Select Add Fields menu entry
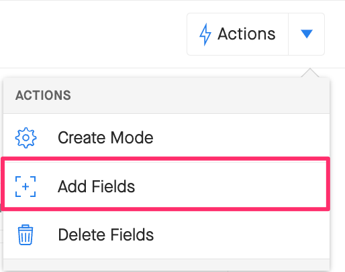Image resolution: width=345 pixels, height=272 pixels. point(166,186)
